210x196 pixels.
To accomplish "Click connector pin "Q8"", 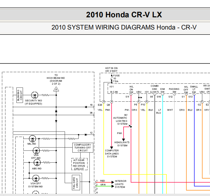I will point(108,105).
